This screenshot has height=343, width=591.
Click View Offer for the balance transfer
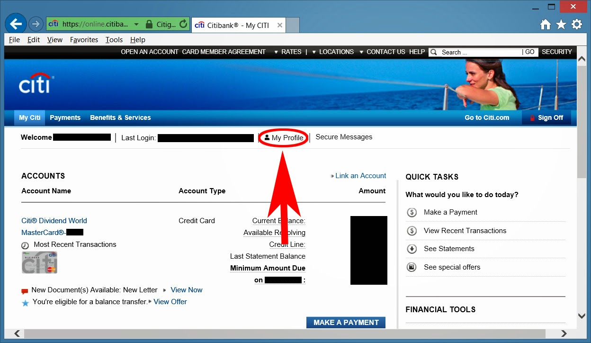coord(170,301)
